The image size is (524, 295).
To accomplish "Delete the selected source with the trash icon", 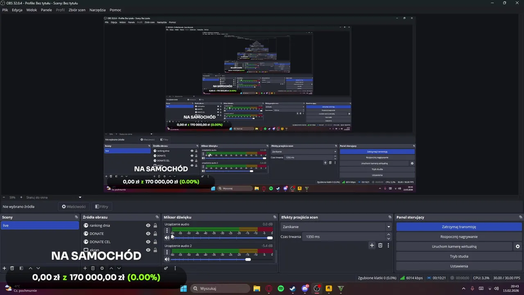I will pos(93,268).
